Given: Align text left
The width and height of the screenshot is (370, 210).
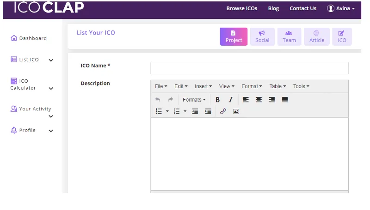Looking at the screenshot, I should (246, 100).
